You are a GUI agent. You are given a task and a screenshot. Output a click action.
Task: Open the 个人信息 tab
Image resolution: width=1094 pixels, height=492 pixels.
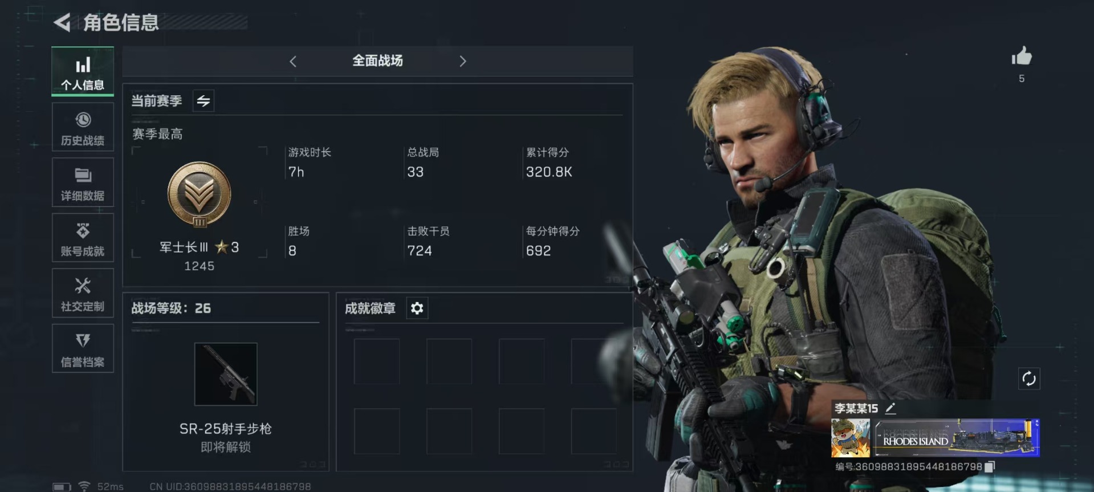coord(83,71)
